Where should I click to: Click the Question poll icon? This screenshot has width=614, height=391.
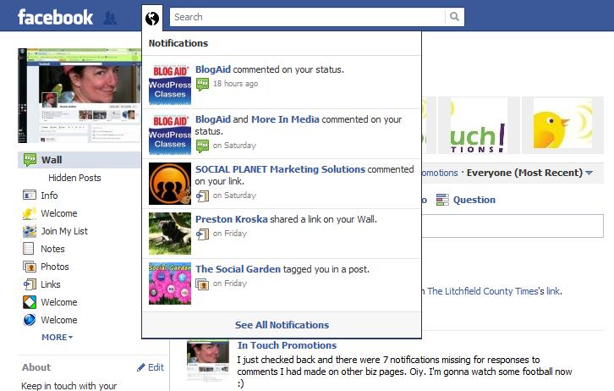point(442,200)
